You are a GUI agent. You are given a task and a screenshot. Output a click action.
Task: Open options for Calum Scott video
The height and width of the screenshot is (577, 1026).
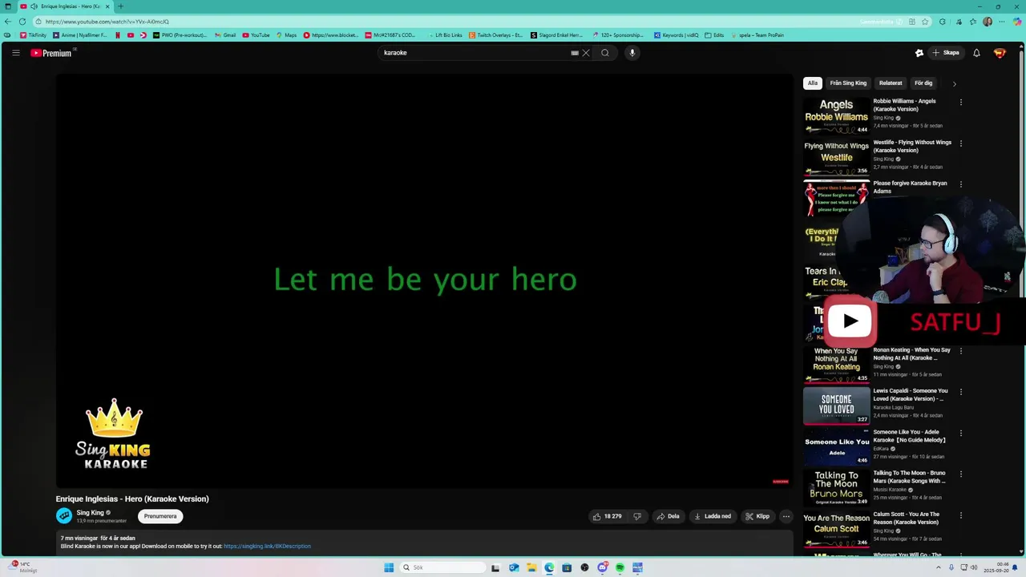click(x=960, y=515)
